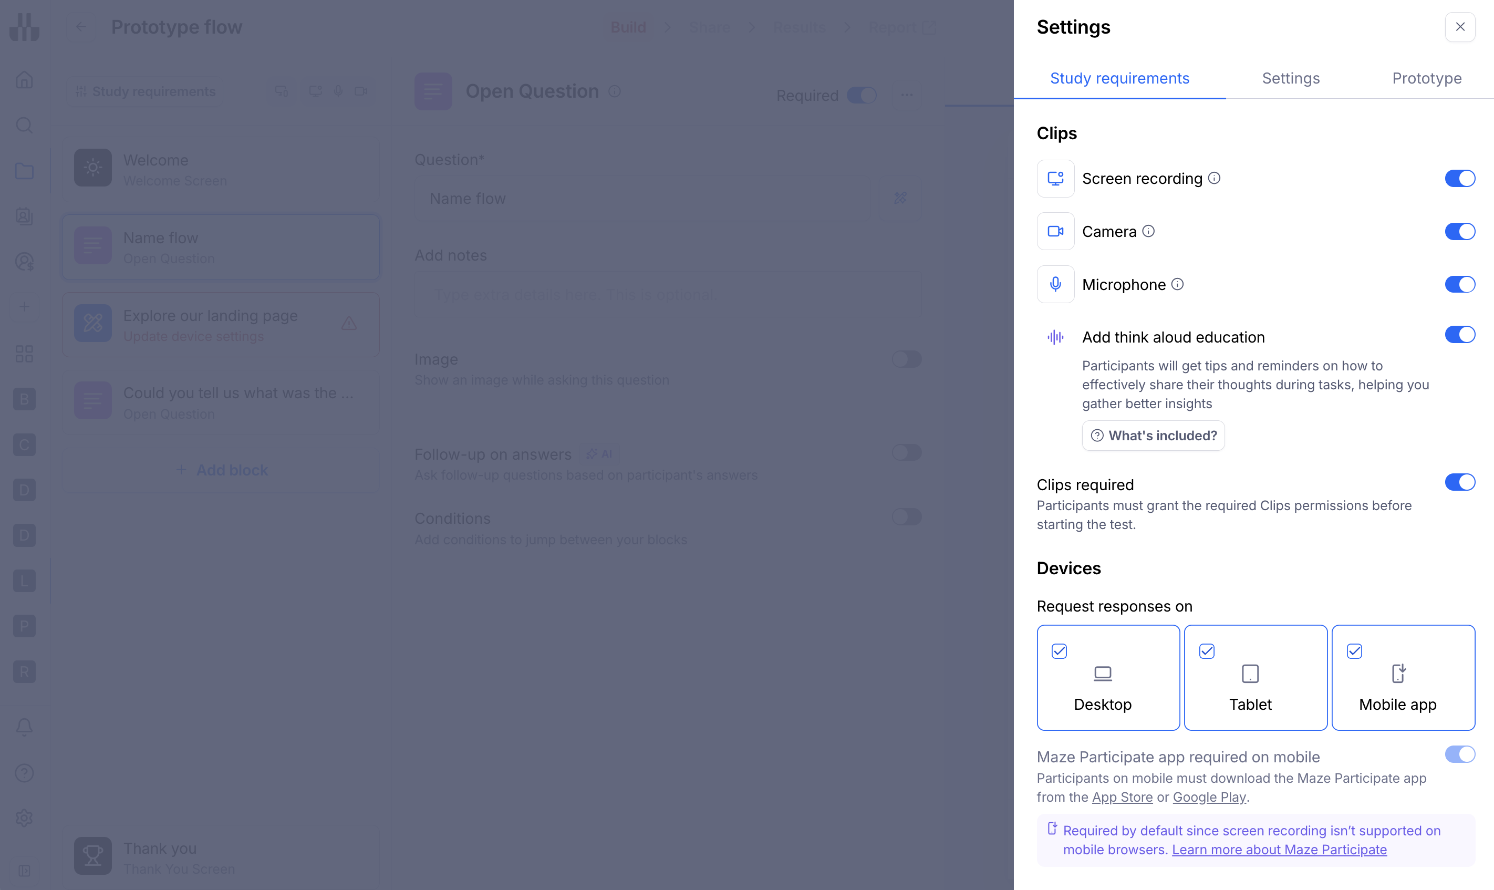Image resolution: width=1494 pixels, height=890 pixels.
Task: Open the Settings tab
Action: (1291, 79)
